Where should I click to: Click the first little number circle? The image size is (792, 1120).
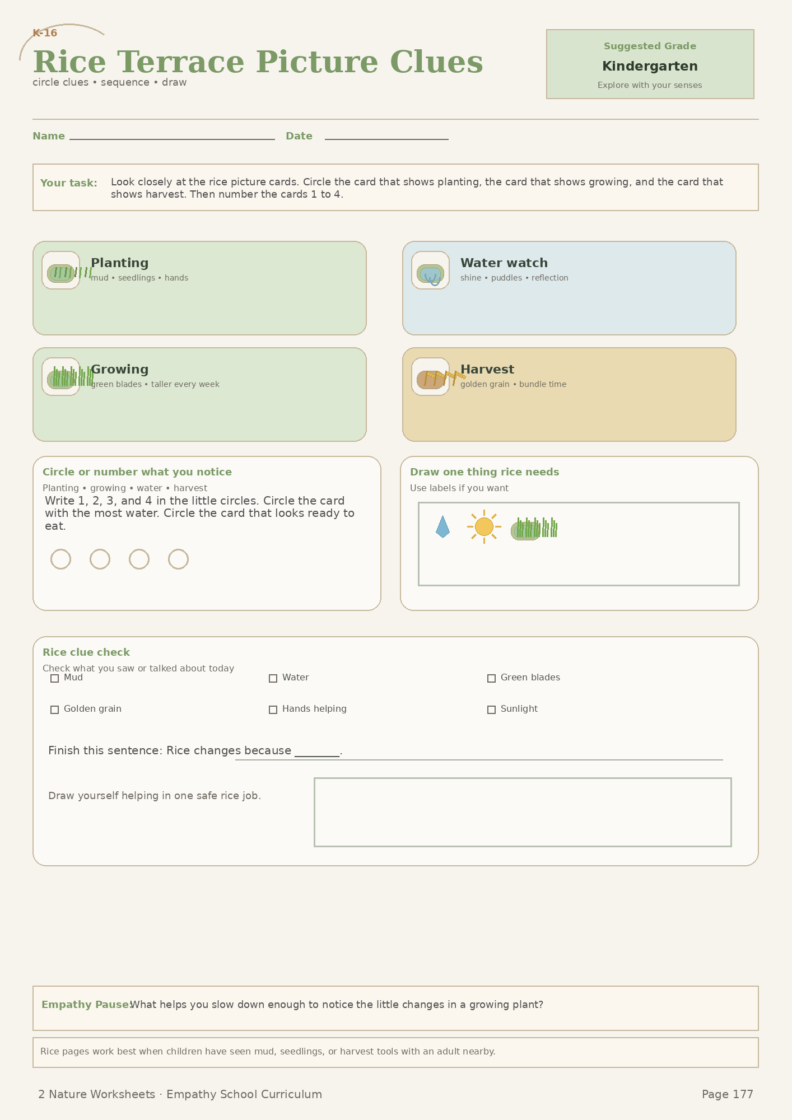(x=60, y=559)
